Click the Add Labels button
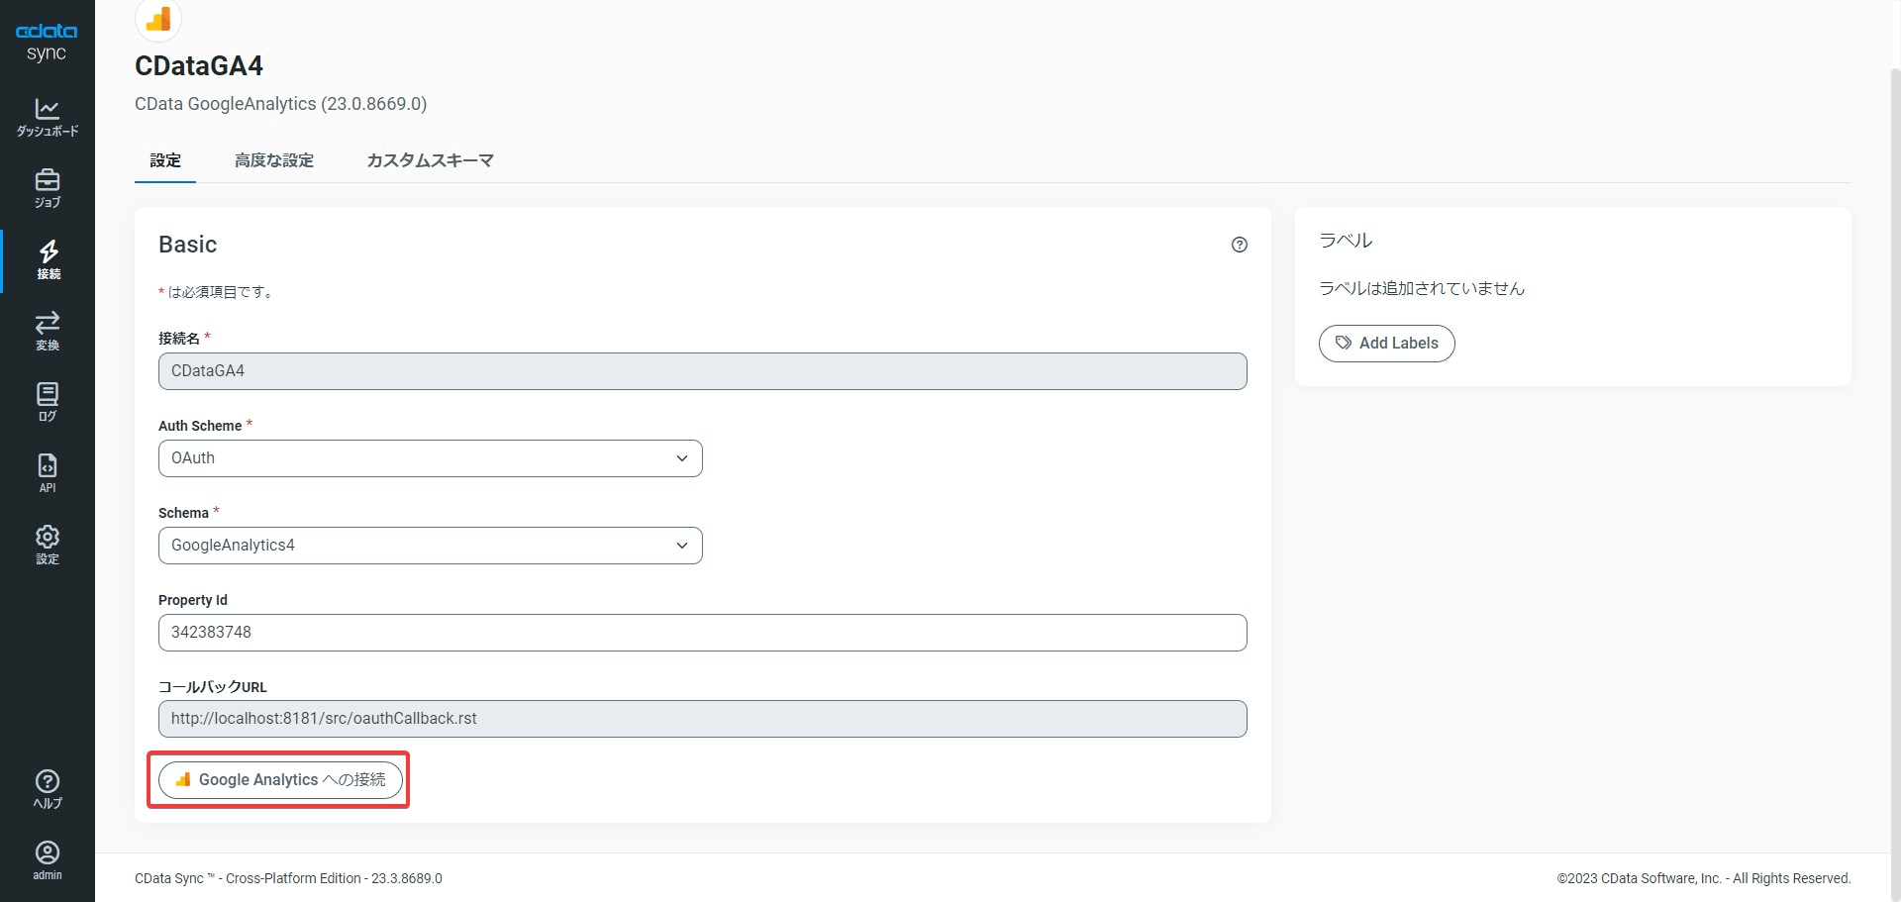 click(x=1386, y=344)
